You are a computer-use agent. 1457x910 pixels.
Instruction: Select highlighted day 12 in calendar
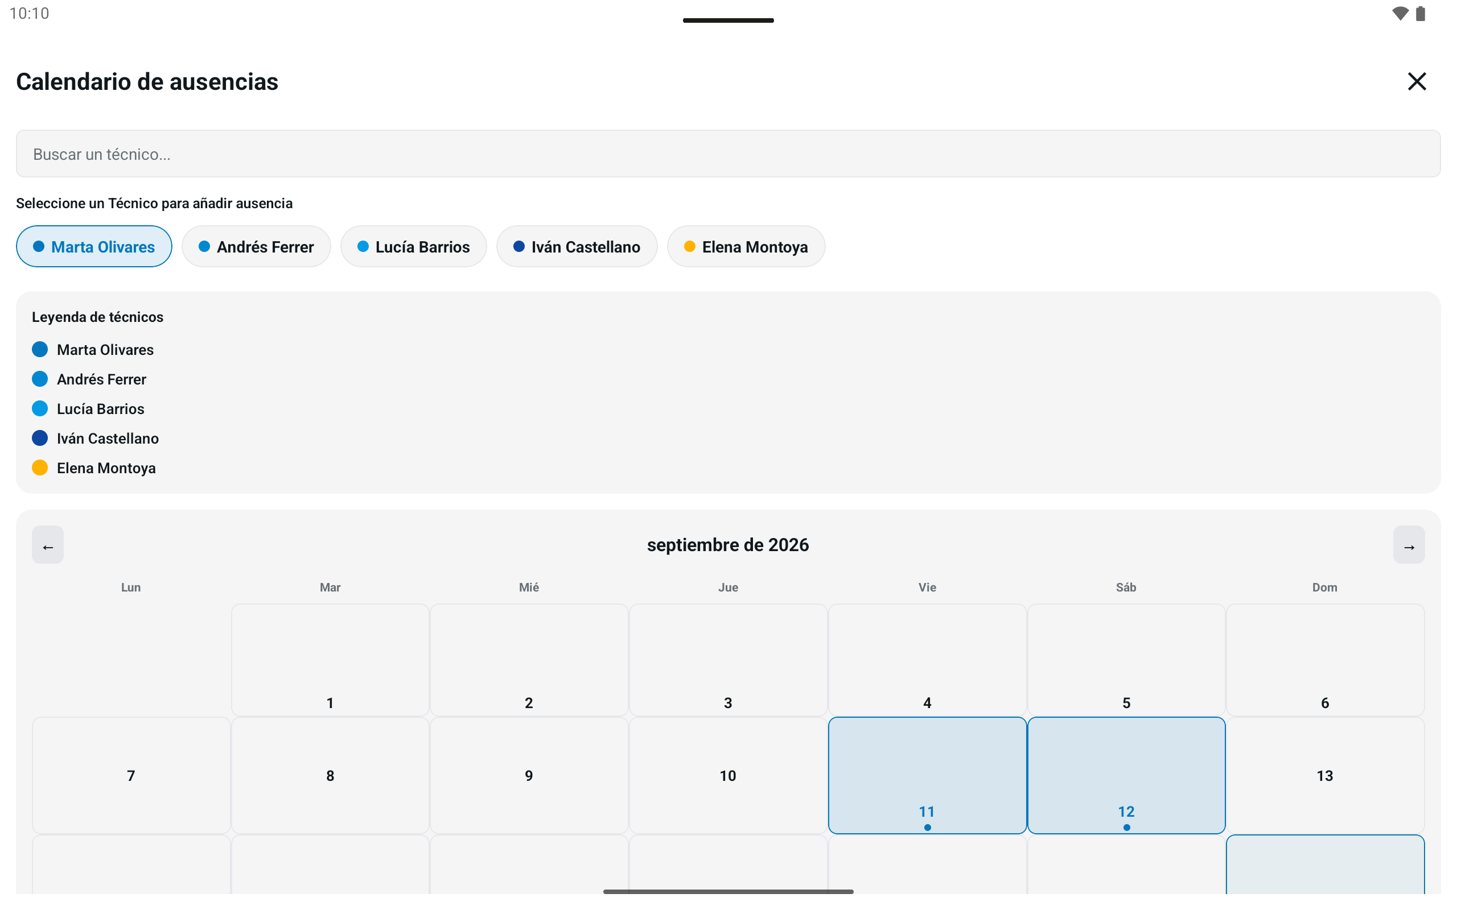1126,775
